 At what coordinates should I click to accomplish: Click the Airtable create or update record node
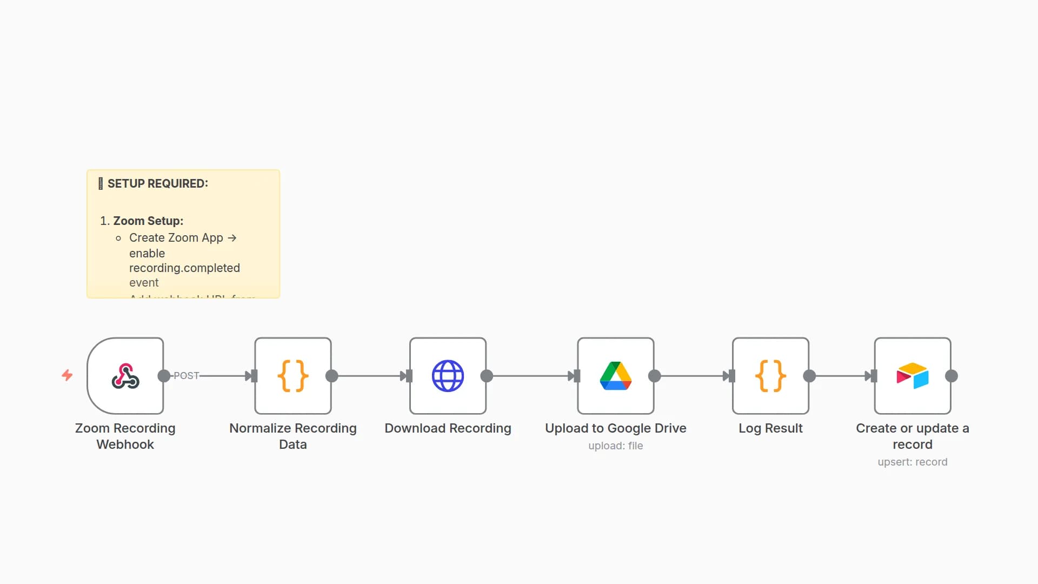[912, 376]
